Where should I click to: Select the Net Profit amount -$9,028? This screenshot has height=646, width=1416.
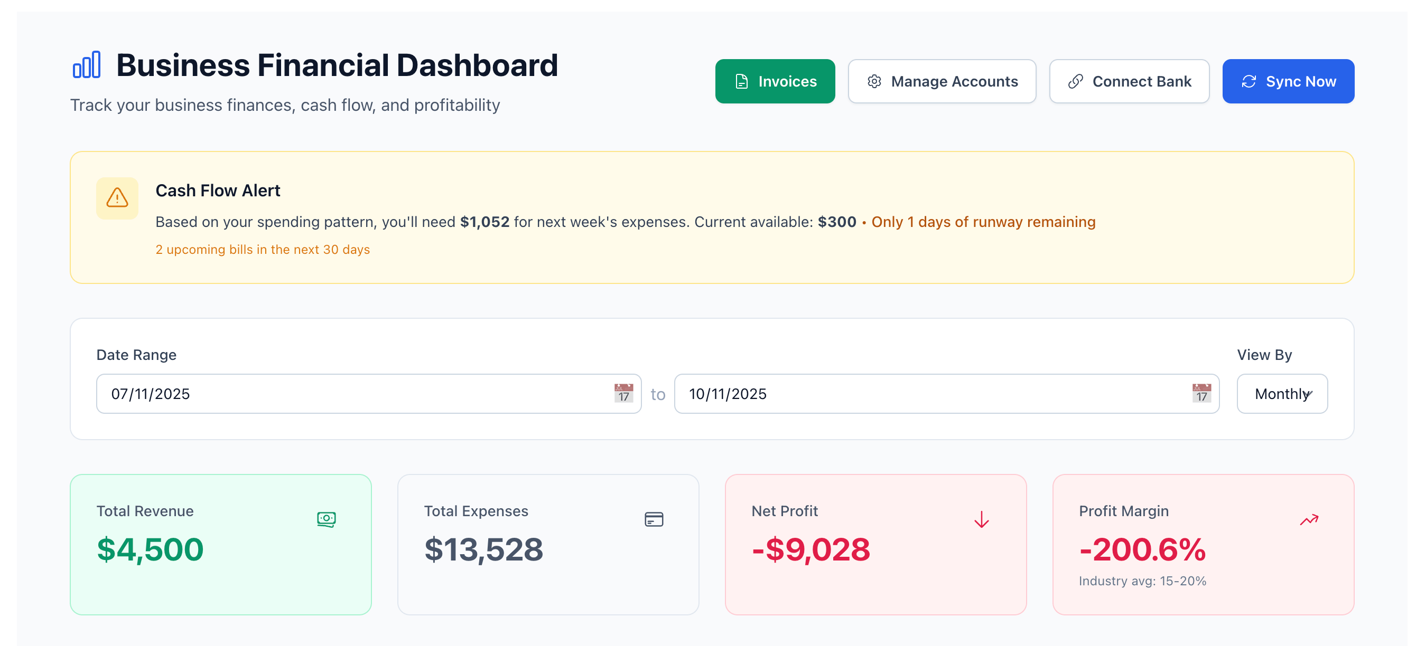tap(811, 549)
